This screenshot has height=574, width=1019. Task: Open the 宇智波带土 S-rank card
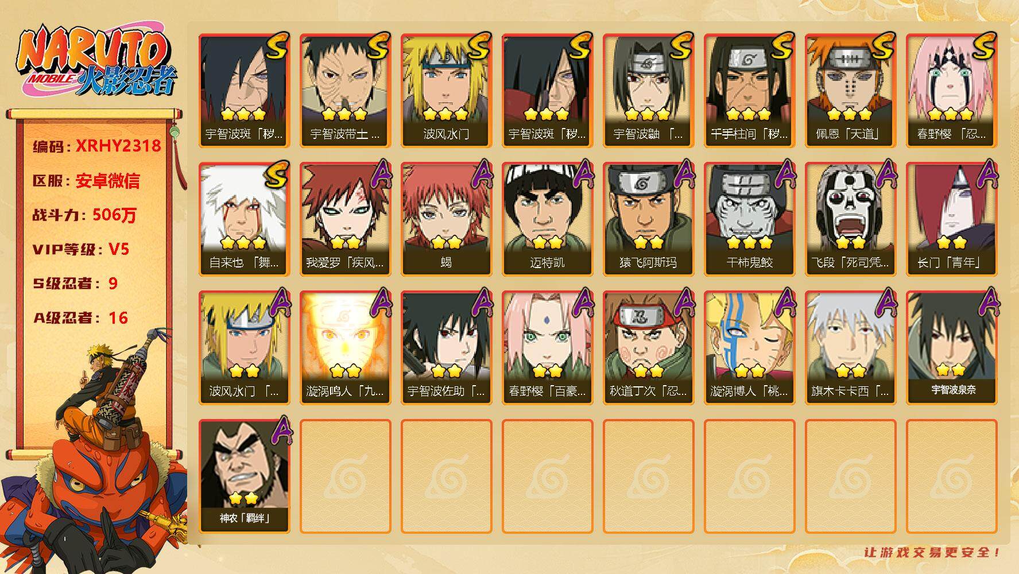[x=345, y=90]
